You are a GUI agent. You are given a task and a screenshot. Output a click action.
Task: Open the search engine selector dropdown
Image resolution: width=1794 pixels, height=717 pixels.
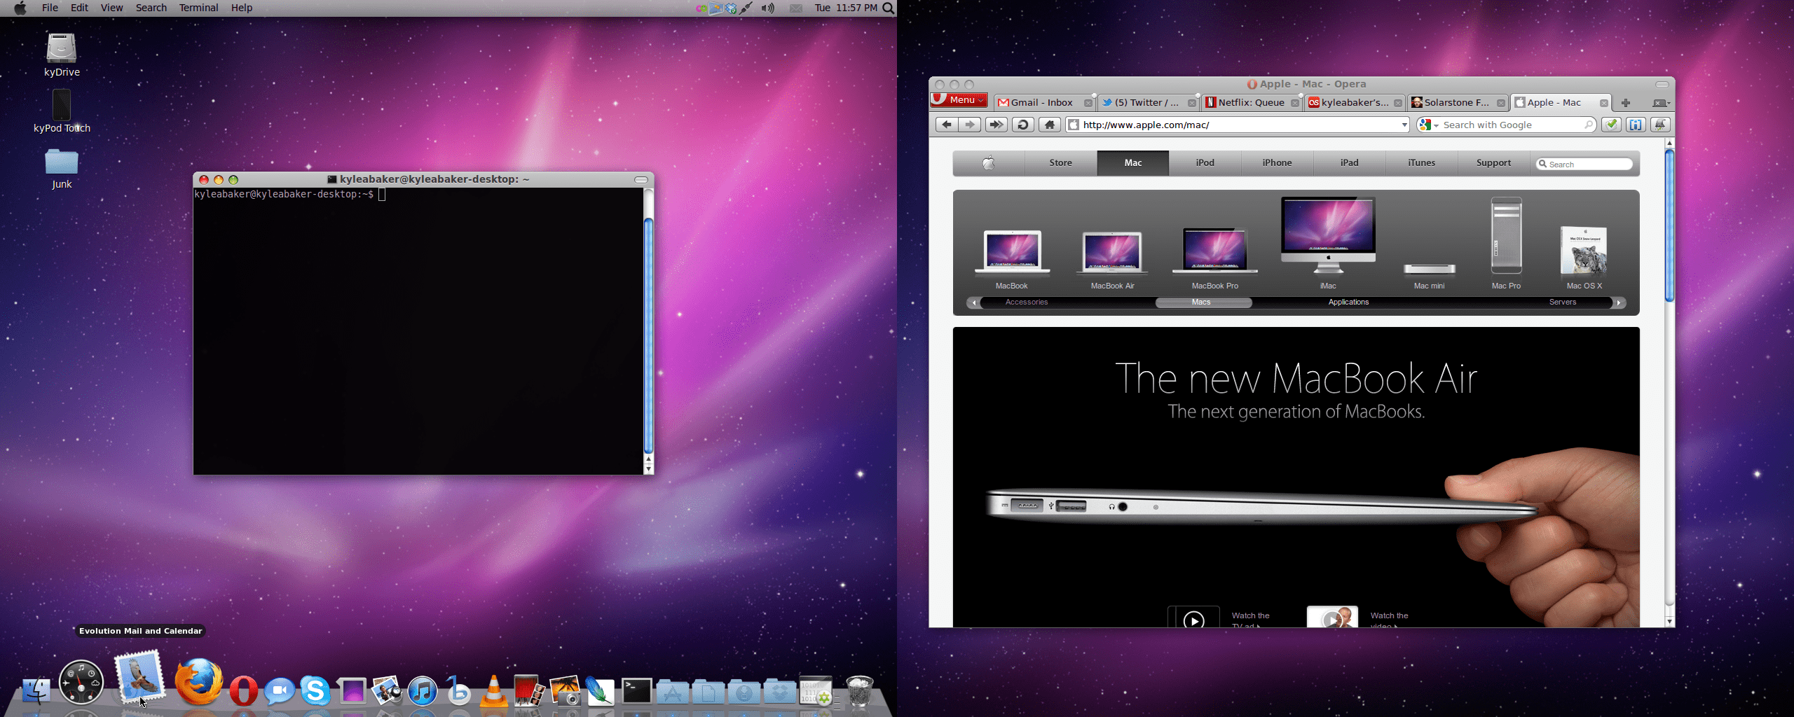click(x=1427, y=125)
